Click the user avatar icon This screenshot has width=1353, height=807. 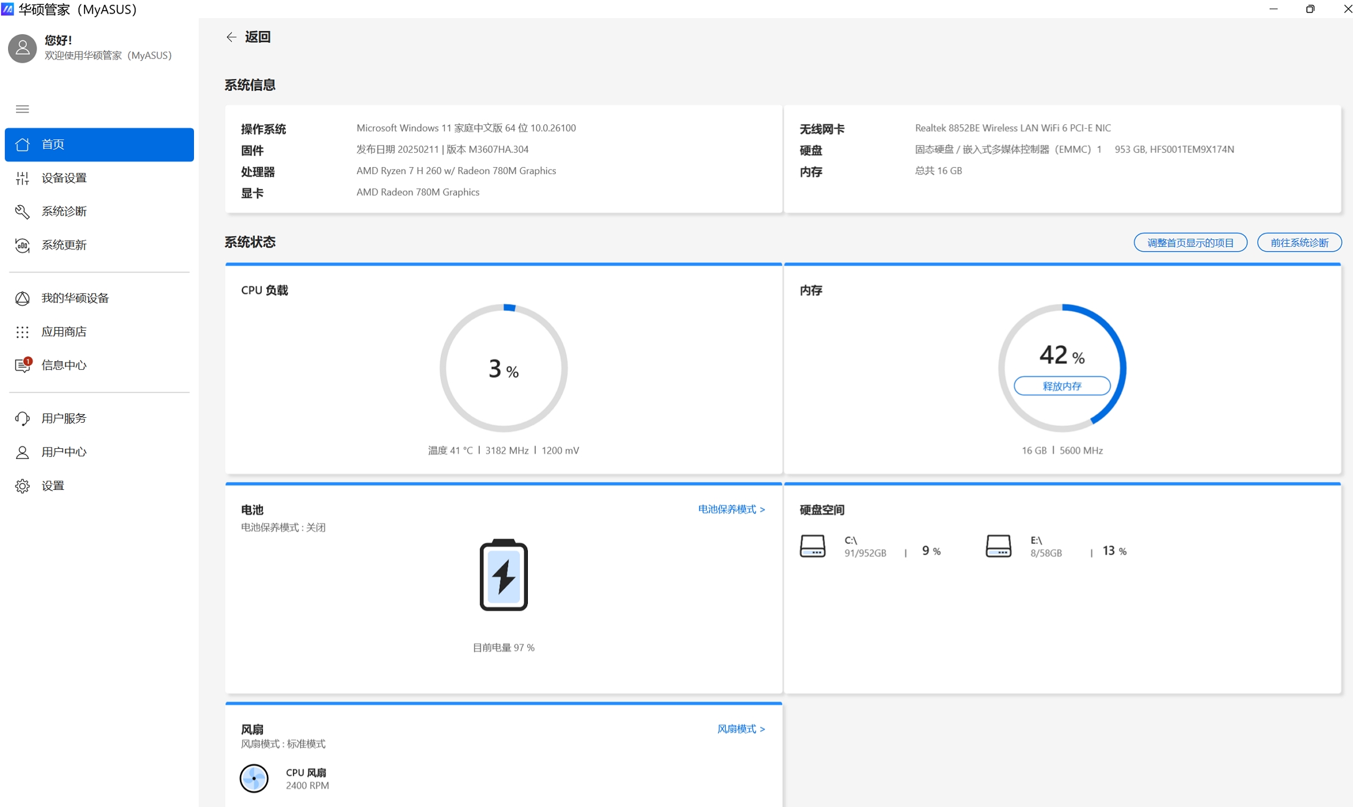22,48
